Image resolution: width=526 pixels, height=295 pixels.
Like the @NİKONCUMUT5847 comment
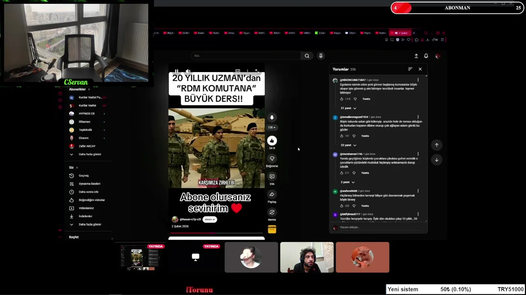341,99
